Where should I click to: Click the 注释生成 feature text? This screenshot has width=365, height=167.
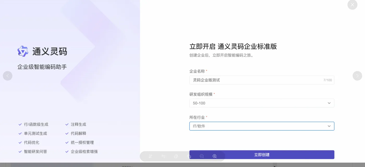point(78,125)
